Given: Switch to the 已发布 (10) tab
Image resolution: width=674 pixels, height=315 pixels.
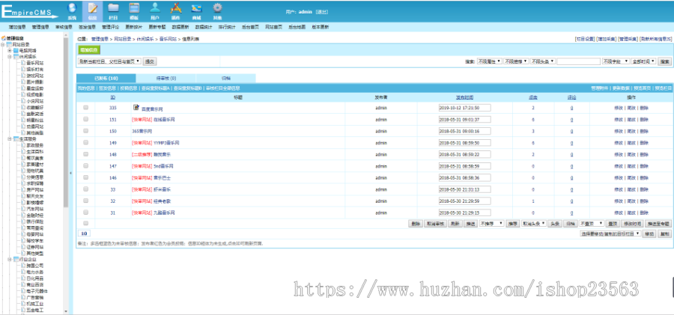Looking at the screenshot, I should (x=106, y=79).
